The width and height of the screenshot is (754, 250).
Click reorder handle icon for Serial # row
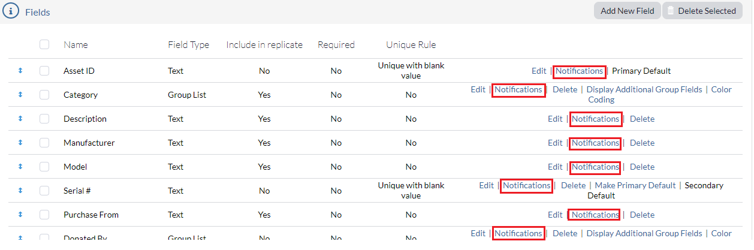20,191
